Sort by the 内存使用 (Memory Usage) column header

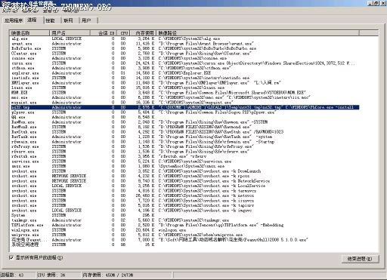coord(143,33)
